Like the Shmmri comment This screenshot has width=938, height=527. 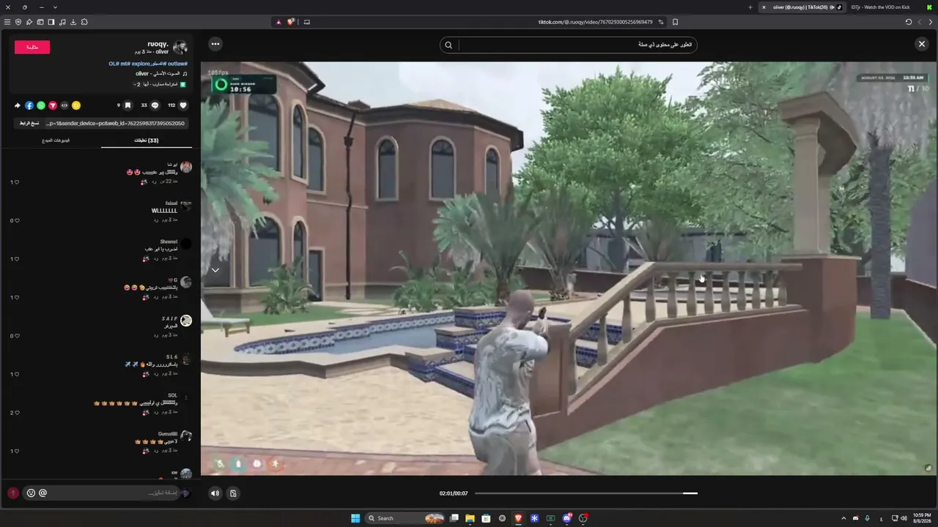(17, 259)
